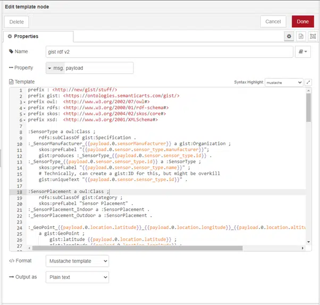Click the editor scroll right arrow
The height and width of the screenshot is (305, 320).
(302, 248)
